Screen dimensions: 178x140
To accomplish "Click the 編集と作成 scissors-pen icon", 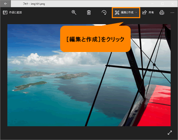I will pos(117,12).
